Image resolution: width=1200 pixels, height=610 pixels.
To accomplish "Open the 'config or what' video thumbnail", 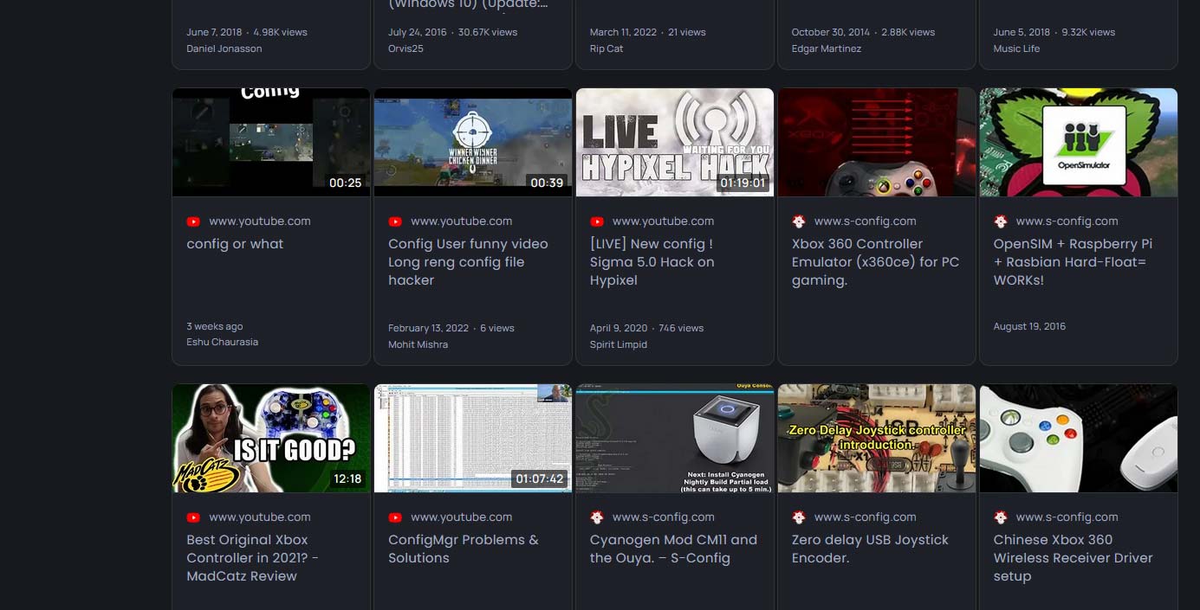I will tap(271, 142).
